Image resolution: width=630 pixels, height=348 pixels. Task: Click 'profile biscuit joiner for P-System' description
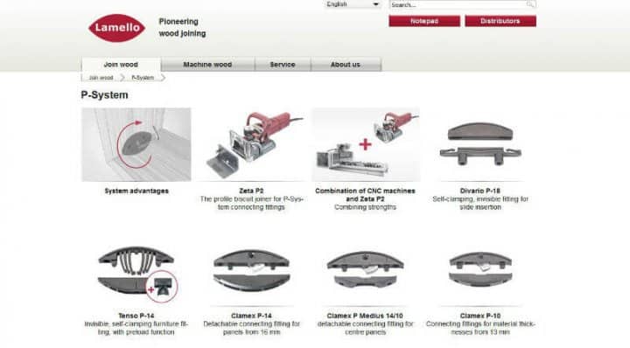click(251, 204)
